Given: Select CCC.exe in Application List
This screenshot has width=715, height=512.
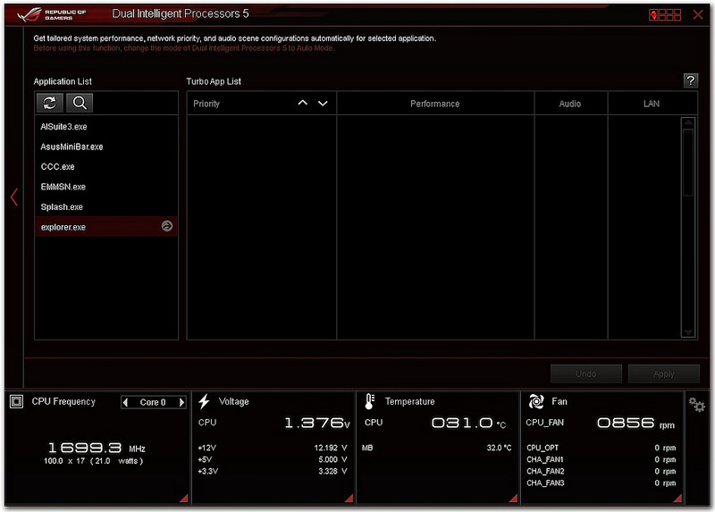Looking at the screenshot, I should click(106, 167).
